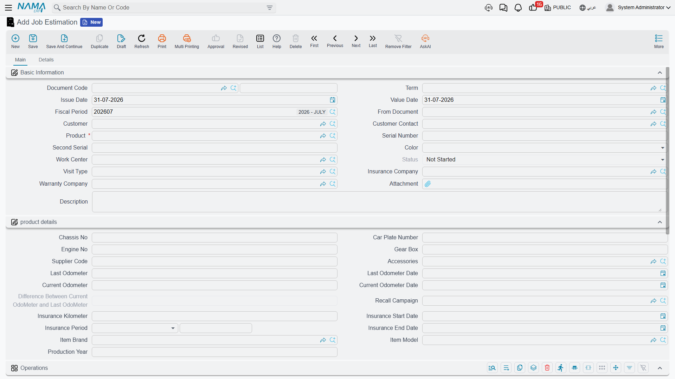Viewport: 675px width, 379px height.
Task: Go to Last record
Action: click(373, 41)
